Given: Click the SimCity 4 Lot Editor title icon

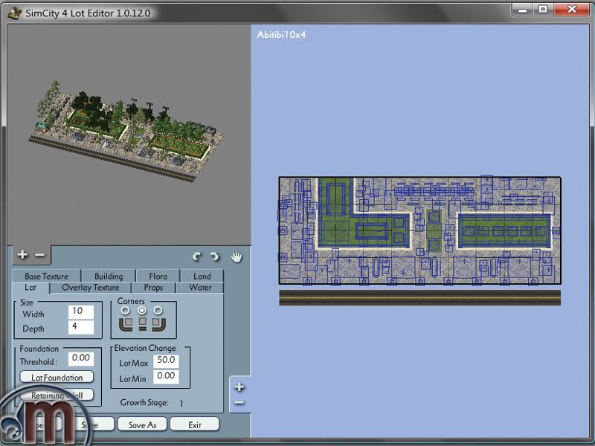Looking at the screenshot, I should pyautogui.click(x=15, y=13).
